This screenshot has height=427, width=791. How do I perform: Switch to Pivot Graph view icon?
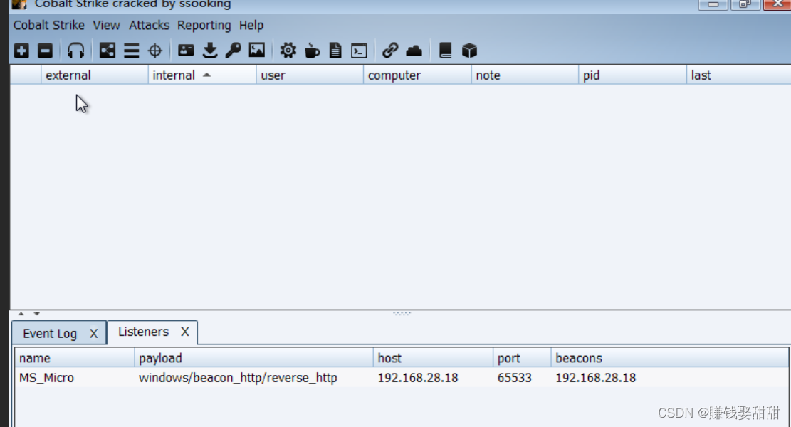[x=107, y=51]
